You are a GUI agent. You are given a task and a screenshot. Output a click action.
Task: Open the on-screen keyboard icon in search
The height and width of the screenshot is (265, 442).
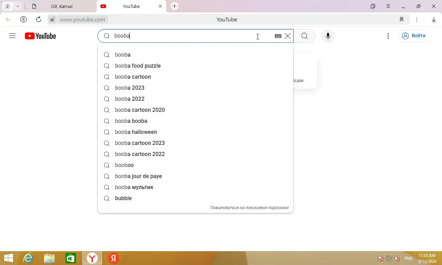[278, 36]
